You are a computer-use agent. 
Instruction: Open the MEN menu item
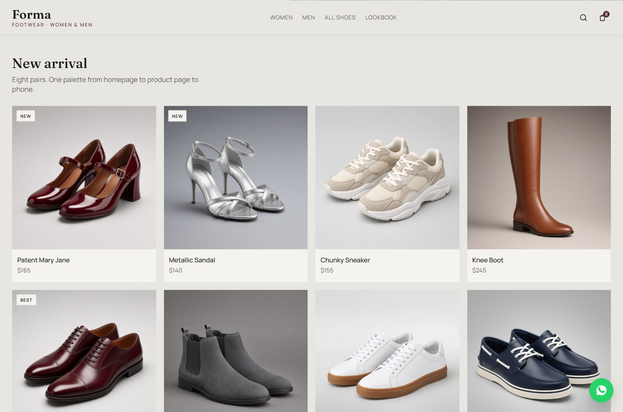click(308, 17)
